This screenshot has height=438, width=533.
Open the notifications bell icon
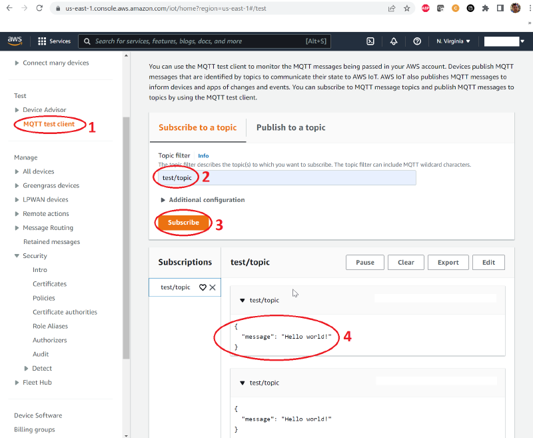tap(394, 41)
